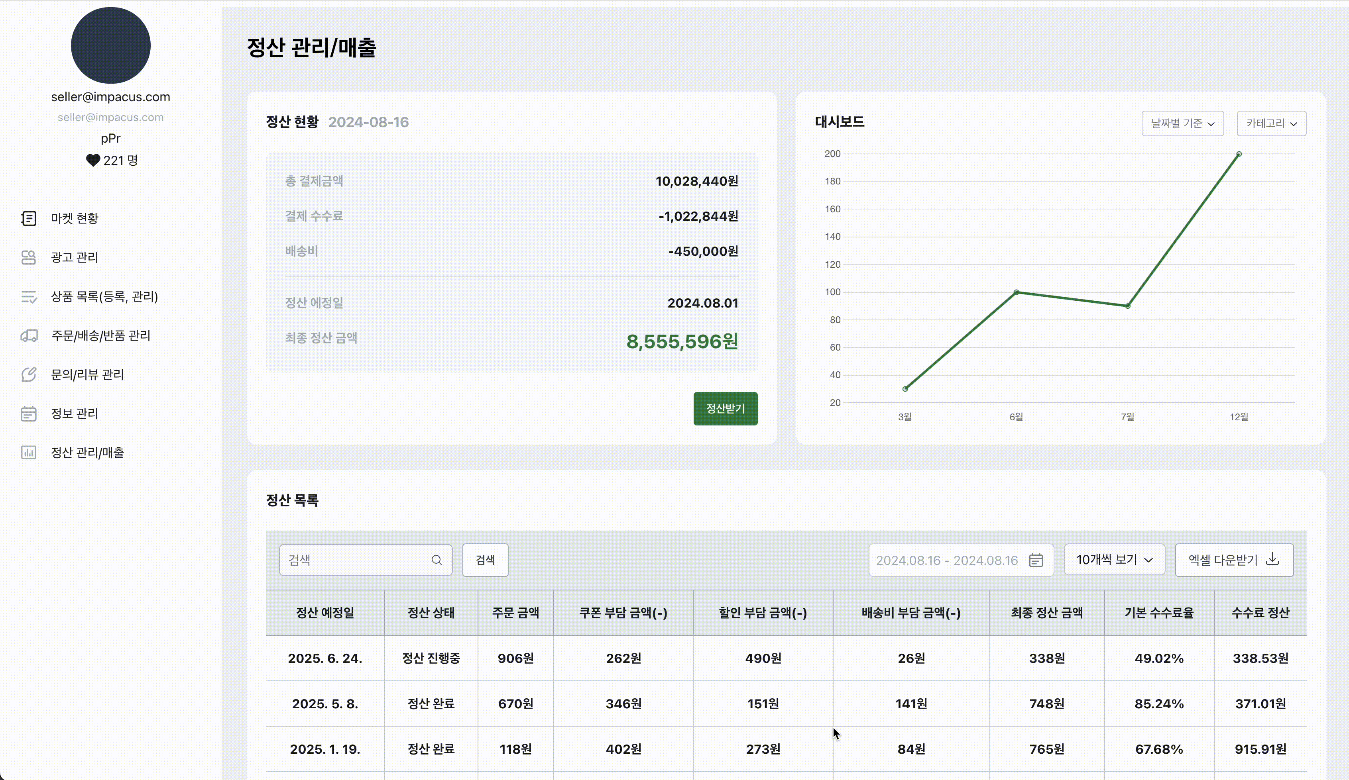Click the 정산 관리/매출 chart icon
Viewport: 1349px width, 780px height.
[x=28, y=453]
